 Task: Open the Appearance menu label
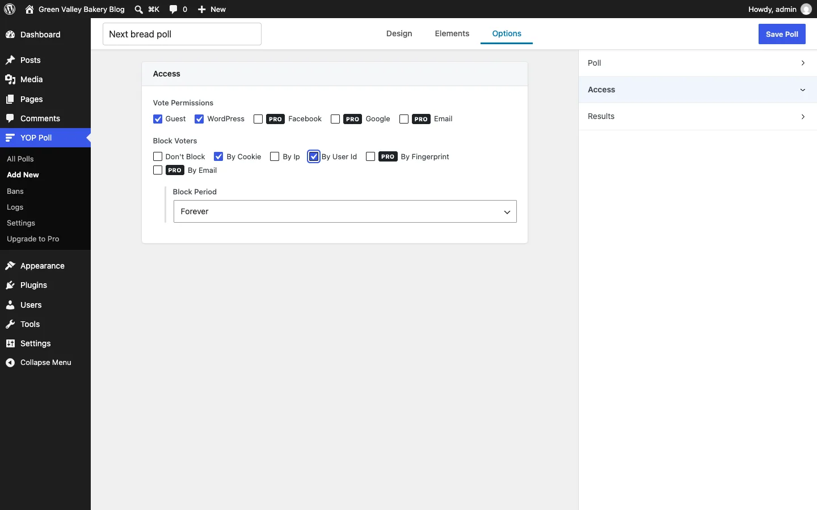[x=43, y=266]
